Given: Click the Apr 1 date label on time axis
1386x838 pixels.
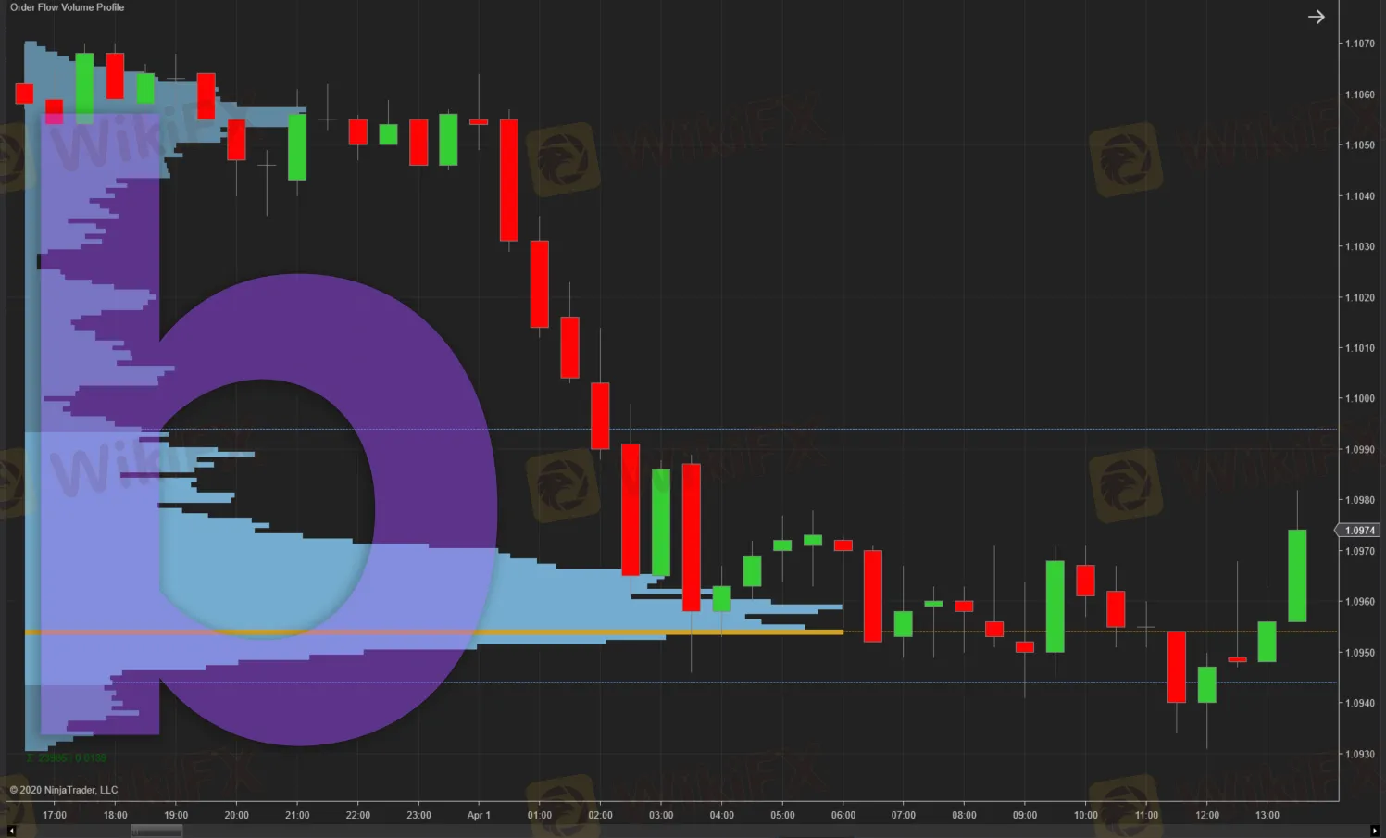Looking at the screenshot, I should pos(479,815).
